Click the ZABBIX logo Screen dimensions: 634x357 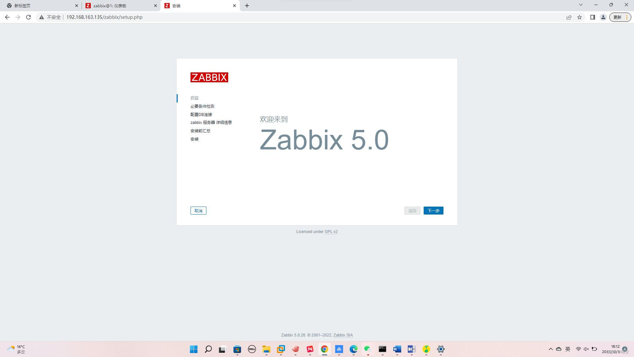[209, 77]
